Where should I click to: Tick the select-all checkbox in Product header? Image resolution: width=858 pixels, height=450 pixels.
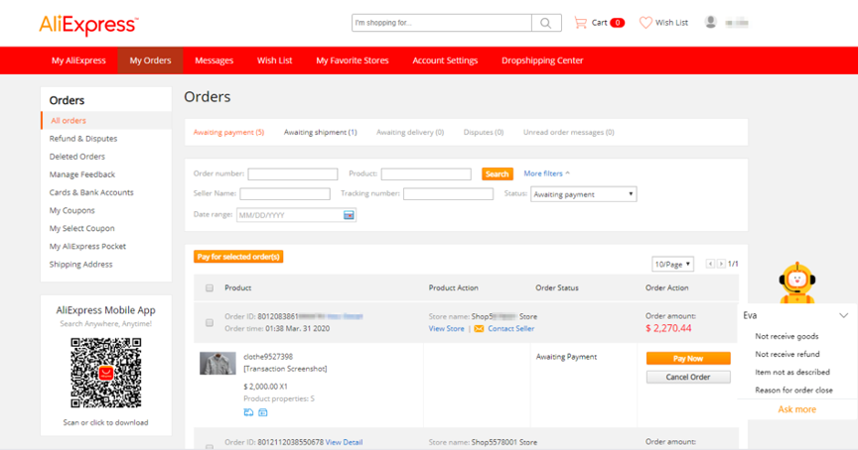tap(209, 287)
